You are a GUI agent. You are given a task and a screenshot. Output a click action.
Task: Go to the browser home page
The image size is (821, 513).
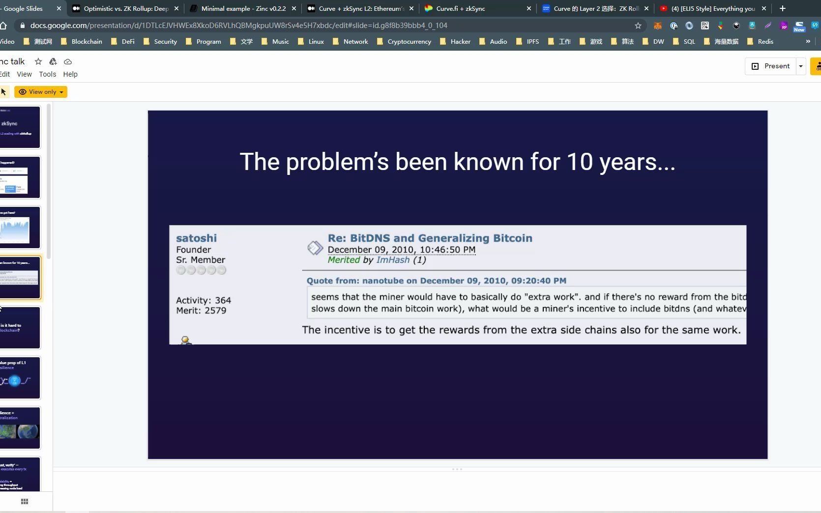click(x=3, y=26)
